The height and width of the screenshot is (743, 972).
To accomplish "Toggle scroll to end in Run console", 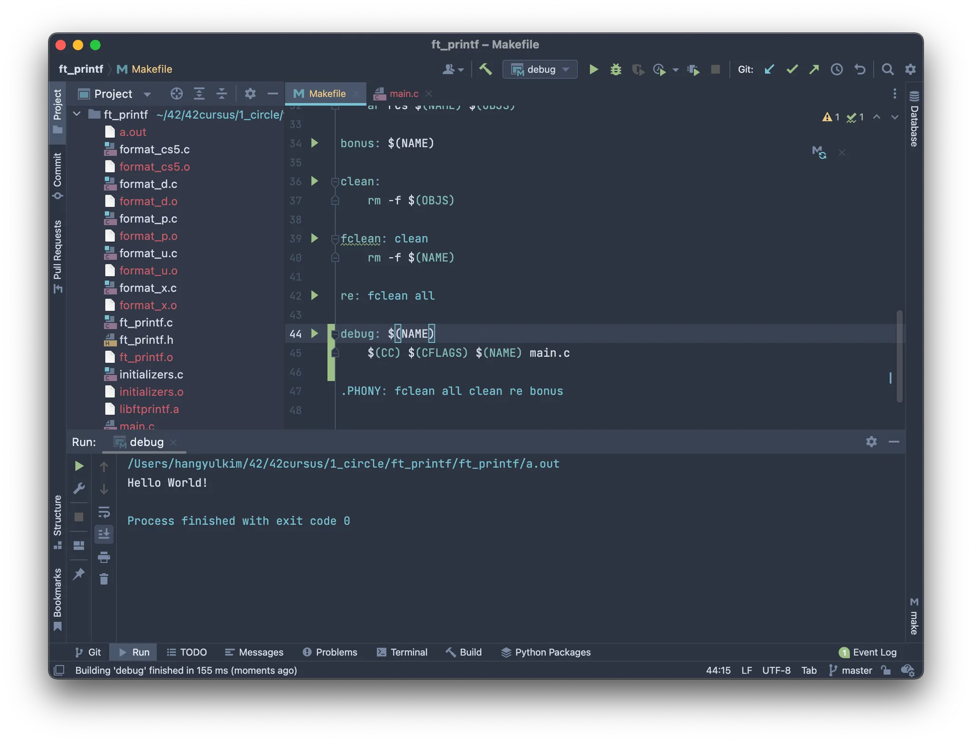I will tap(104, 534).
